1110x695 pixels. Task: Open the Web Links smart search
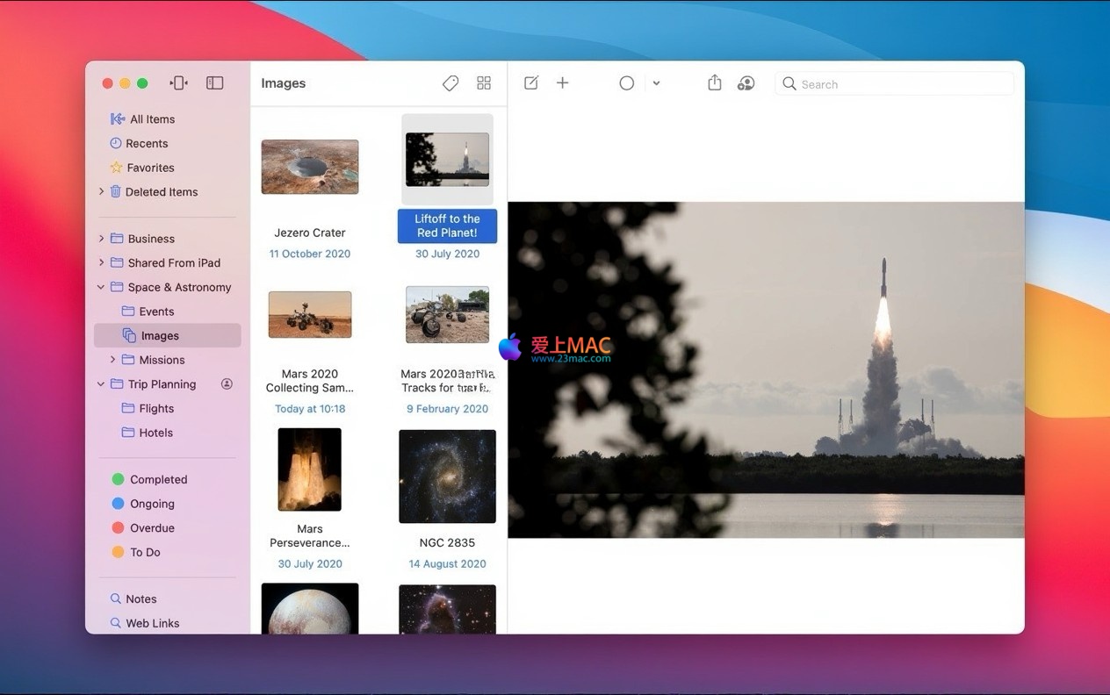tap(152, 623)
